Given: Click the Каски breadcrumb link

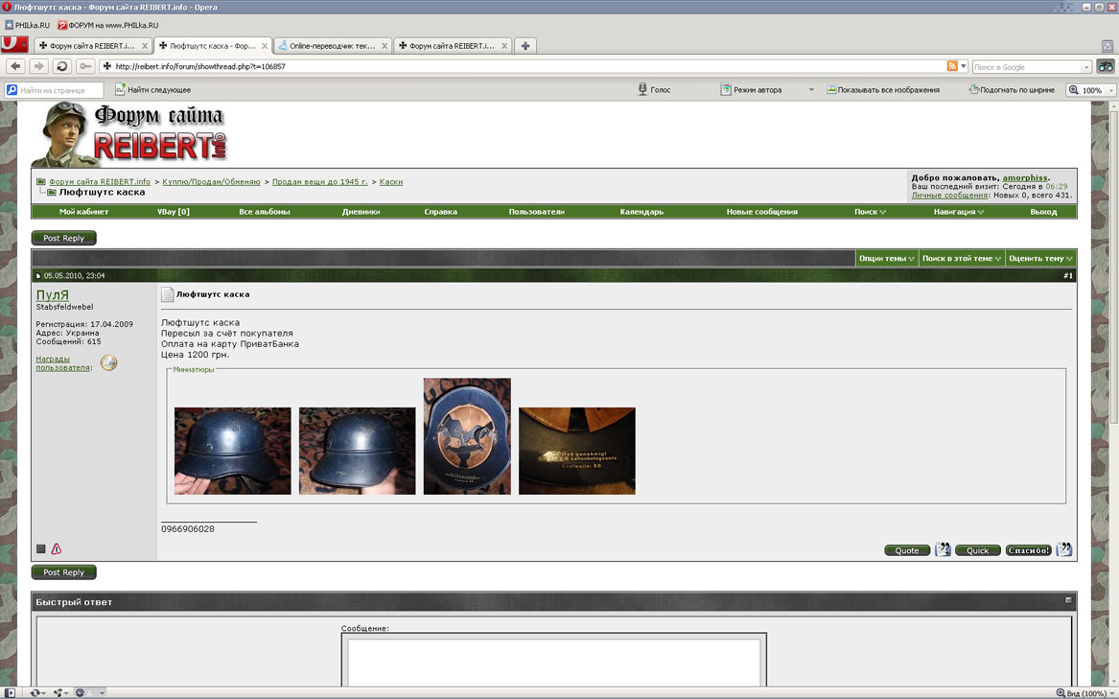Looking at the screenshot, I should coord(390,182).
